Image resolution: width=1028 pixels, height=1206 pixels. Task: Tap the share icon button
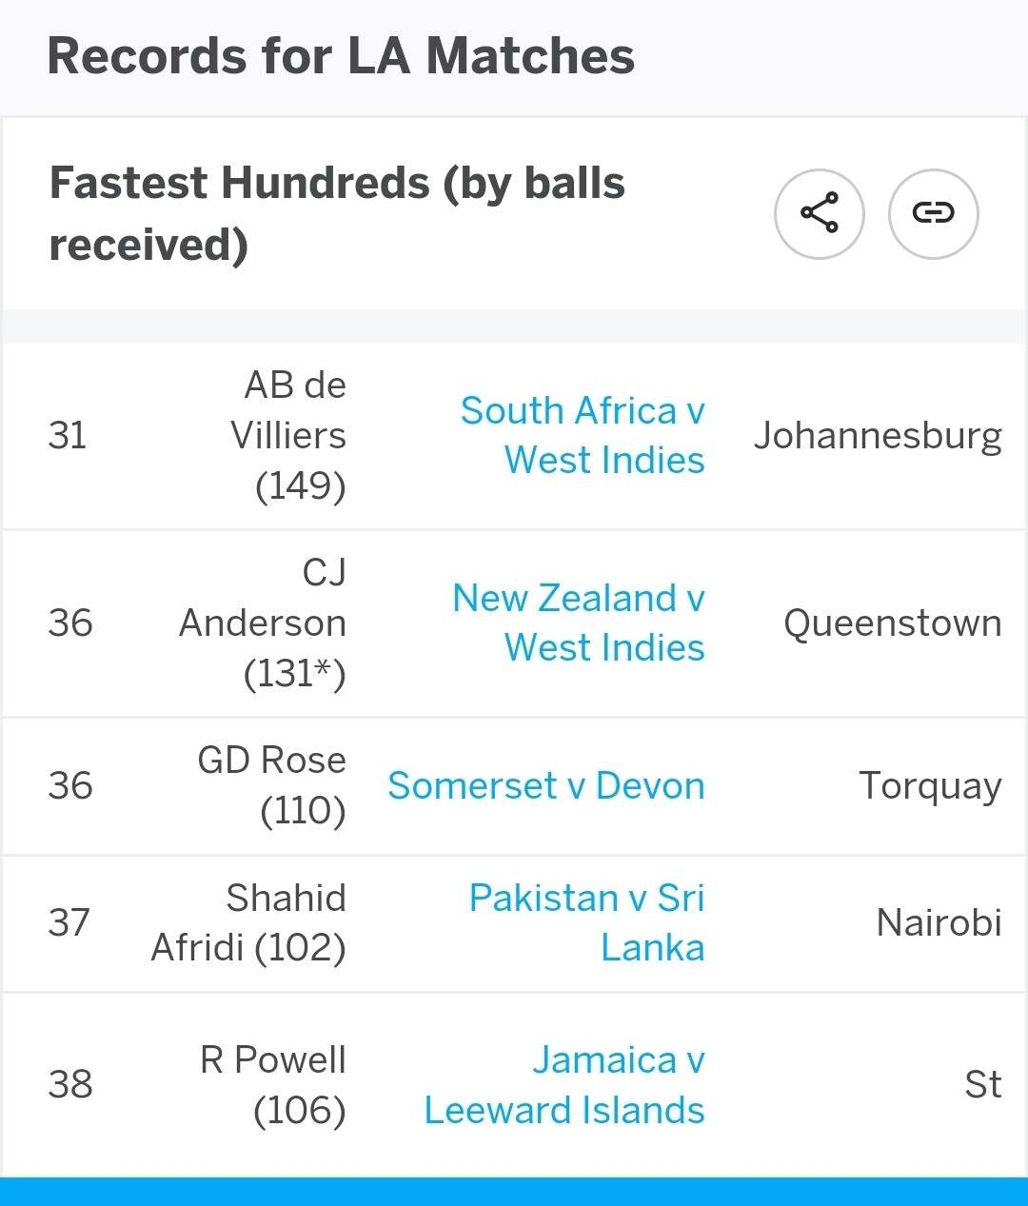pyautogui.click(x=820, y=213)
